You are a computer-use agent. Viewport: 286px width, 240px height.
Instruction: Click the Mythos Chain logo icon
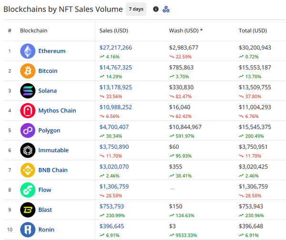point(28,111)
